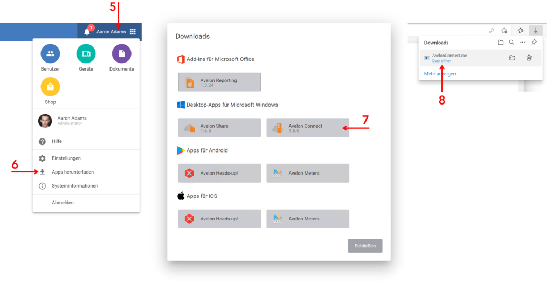Click the Systeminformationen info icon
The height and width of the screenshot is (284, 552).
[42, 186]
